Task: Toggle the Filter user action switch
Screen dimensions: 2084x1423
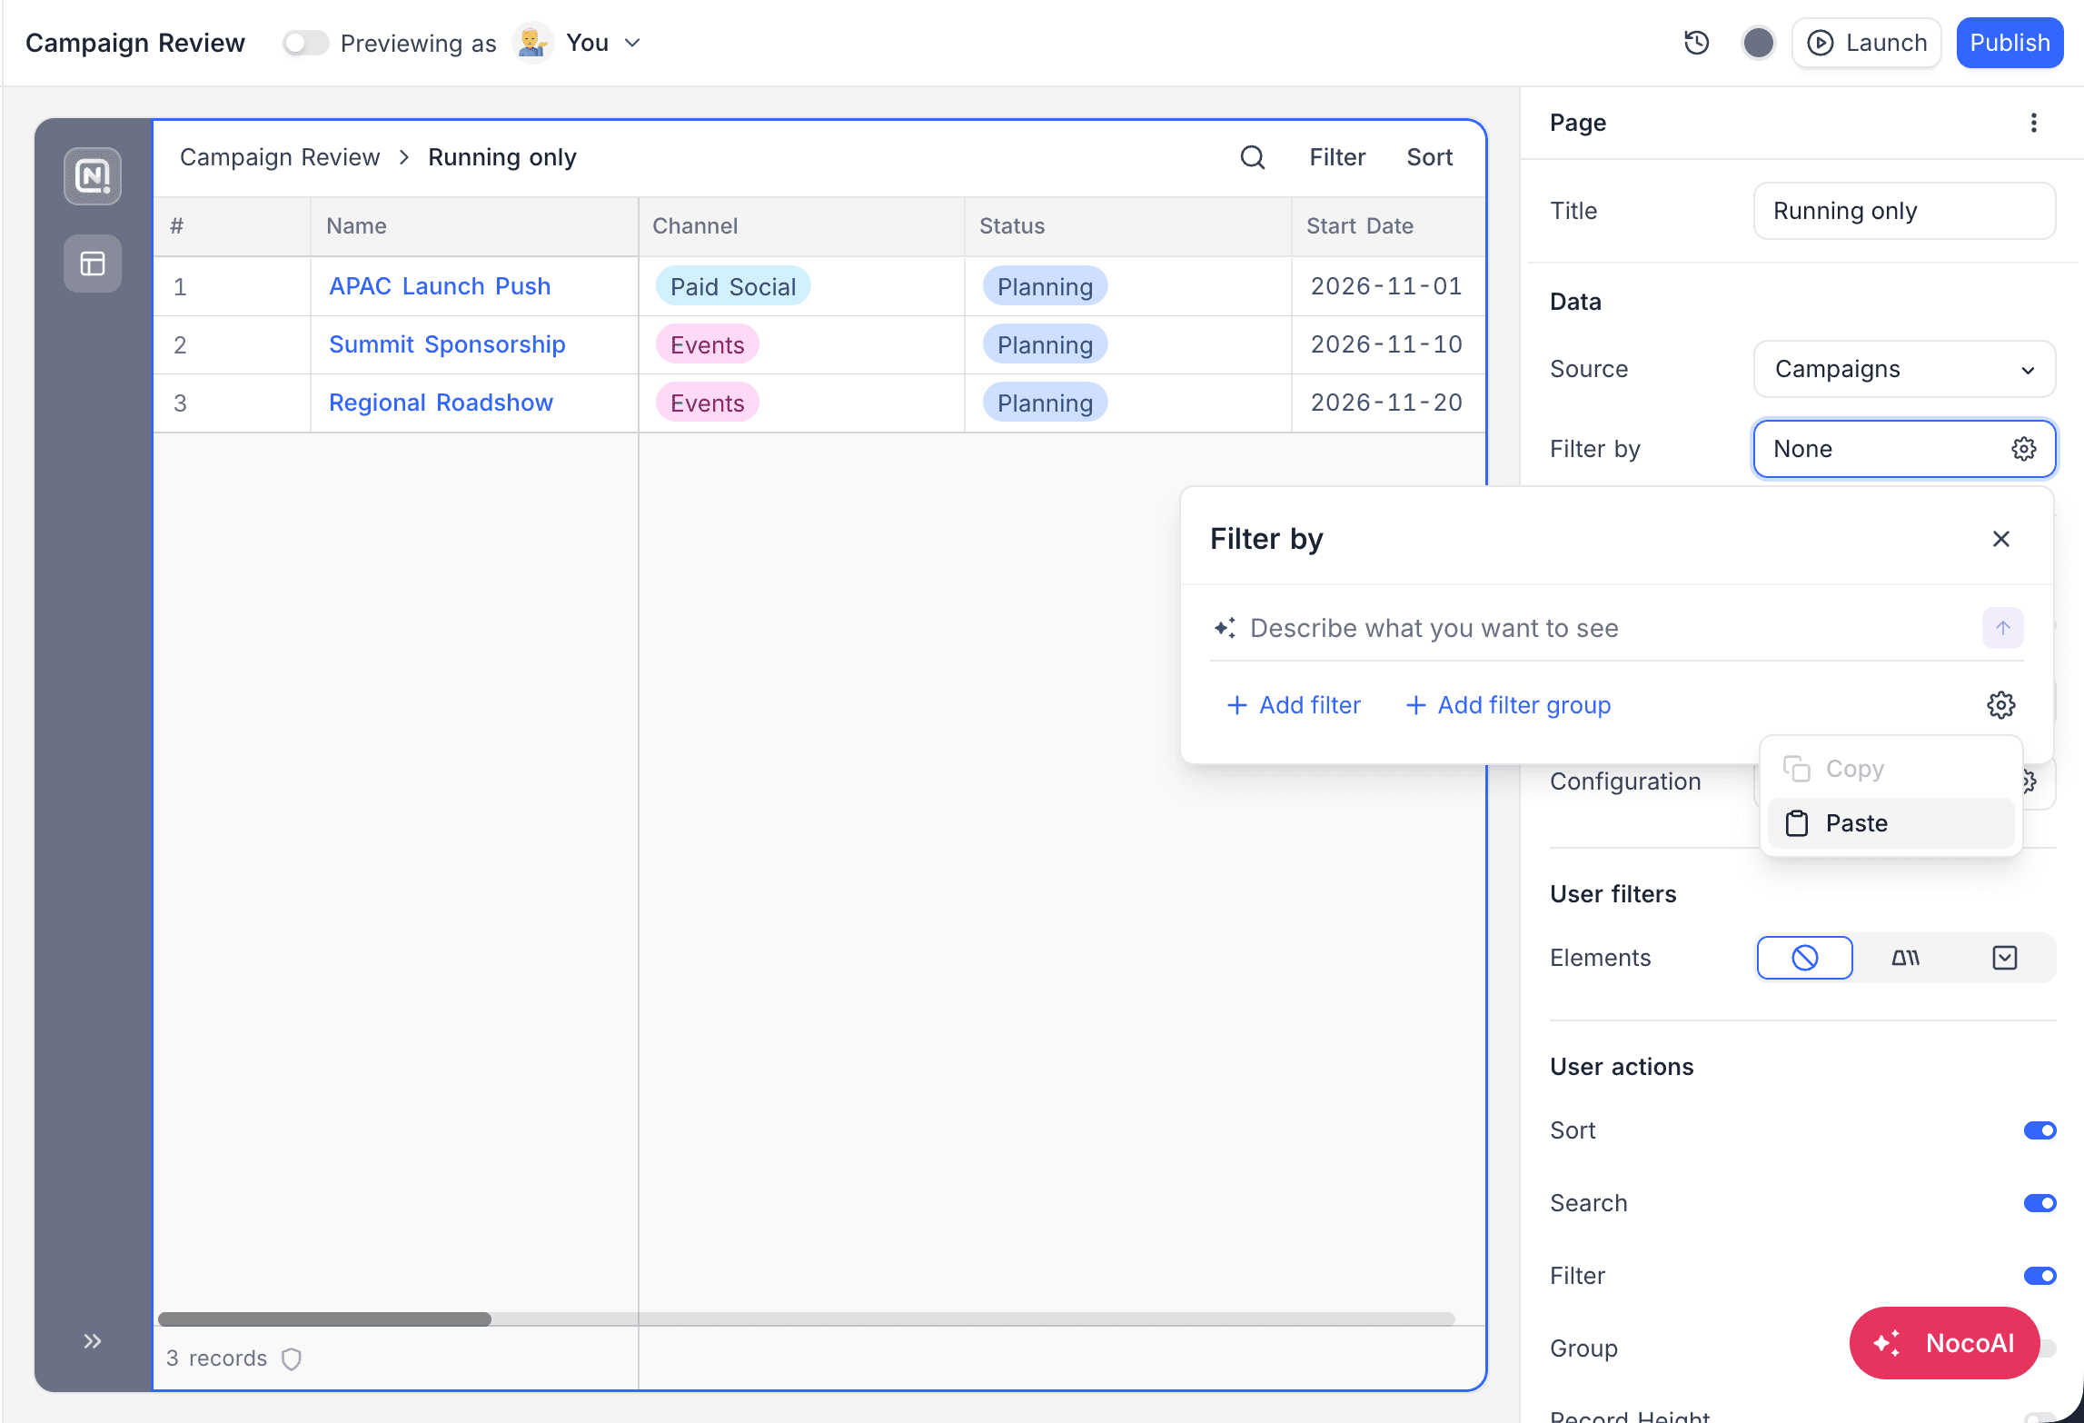Action: pos(2039,1276)
